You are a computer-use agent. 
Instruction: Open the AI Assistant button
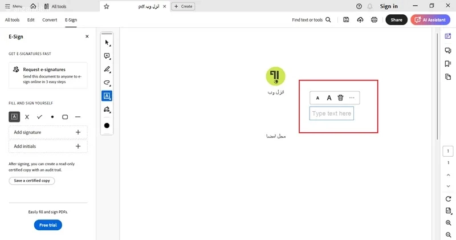(430, 20)
